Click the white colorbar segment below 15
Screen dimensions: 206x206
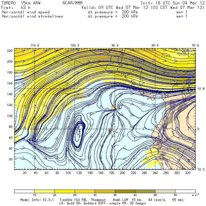point(24,191)
